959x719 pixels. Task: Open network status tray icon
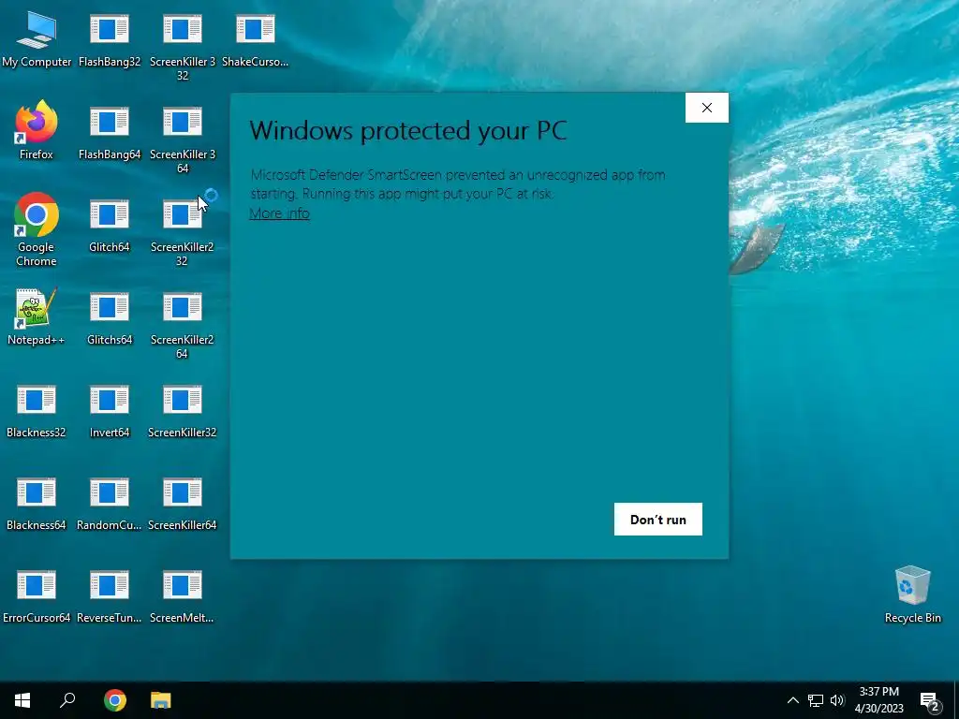(x=816, y=700)
